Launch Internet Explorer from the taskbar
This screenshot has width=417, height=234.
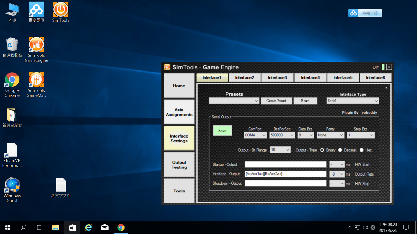pyautogui.click(x=88, y=227)
